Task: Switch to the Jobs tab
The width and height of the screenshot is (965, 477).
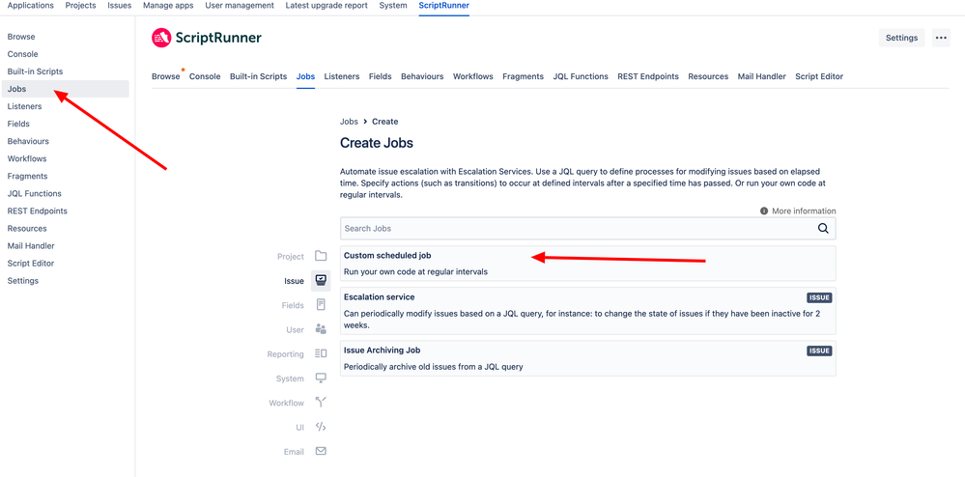Action: point(306,77)
